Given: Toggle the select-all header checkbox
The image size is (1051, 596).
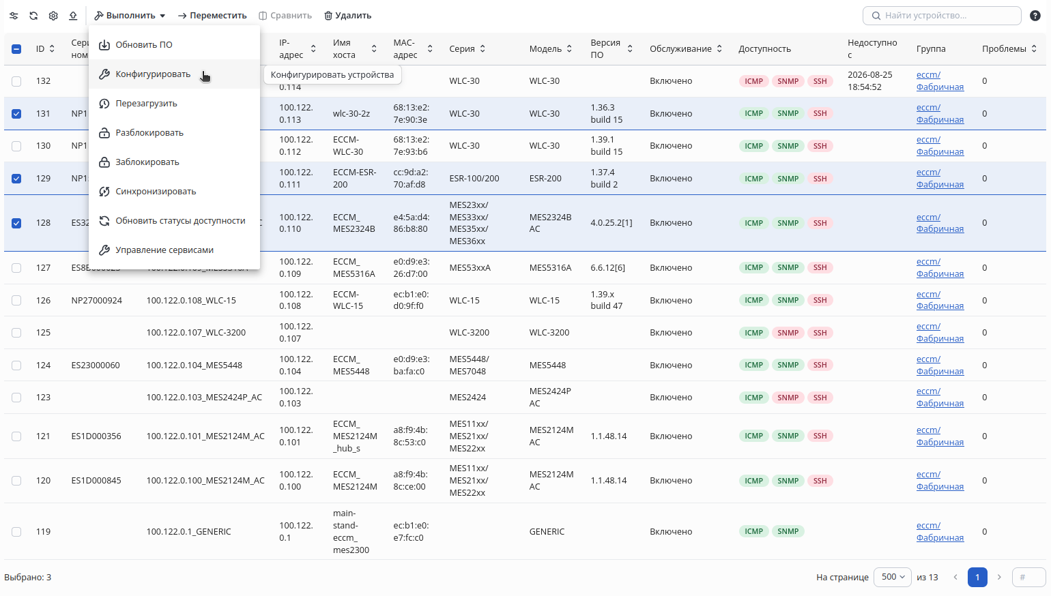Looking at the screenshot, I should click(16, 49).
